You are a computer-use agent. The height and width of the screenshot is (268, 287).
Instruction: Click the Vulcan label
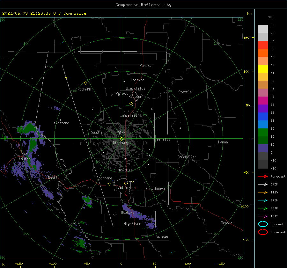[162, 237]
